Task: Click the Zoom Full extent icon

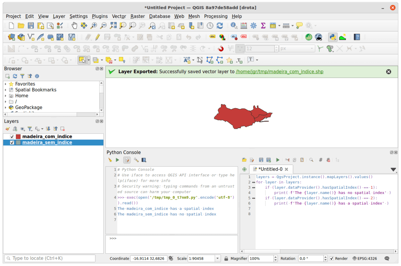Action: [113, 25]
